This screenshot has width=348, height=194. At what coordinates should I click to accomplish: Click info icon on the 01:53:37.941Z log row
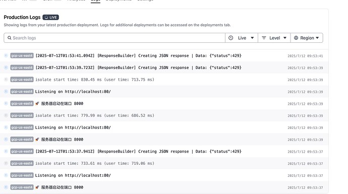coord(6,151)
